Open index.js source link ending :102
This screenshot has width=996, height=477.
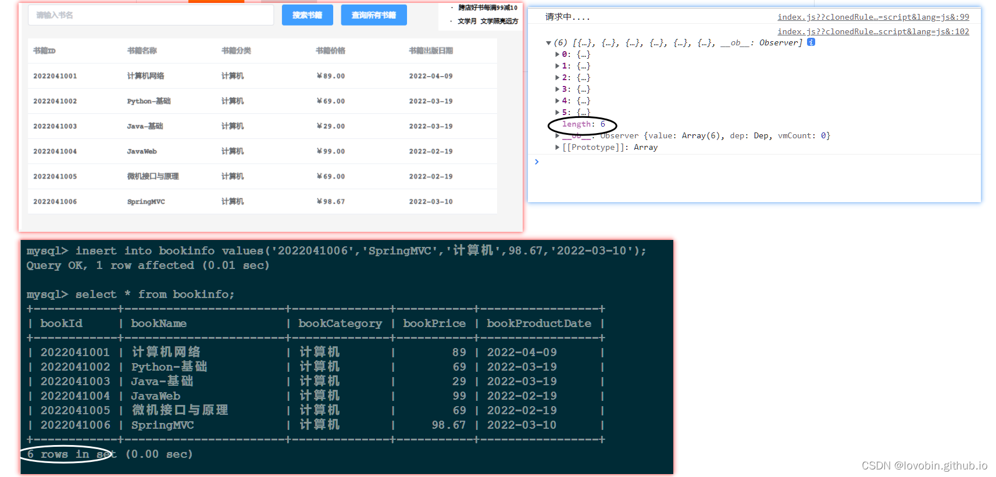coord(873,31)
